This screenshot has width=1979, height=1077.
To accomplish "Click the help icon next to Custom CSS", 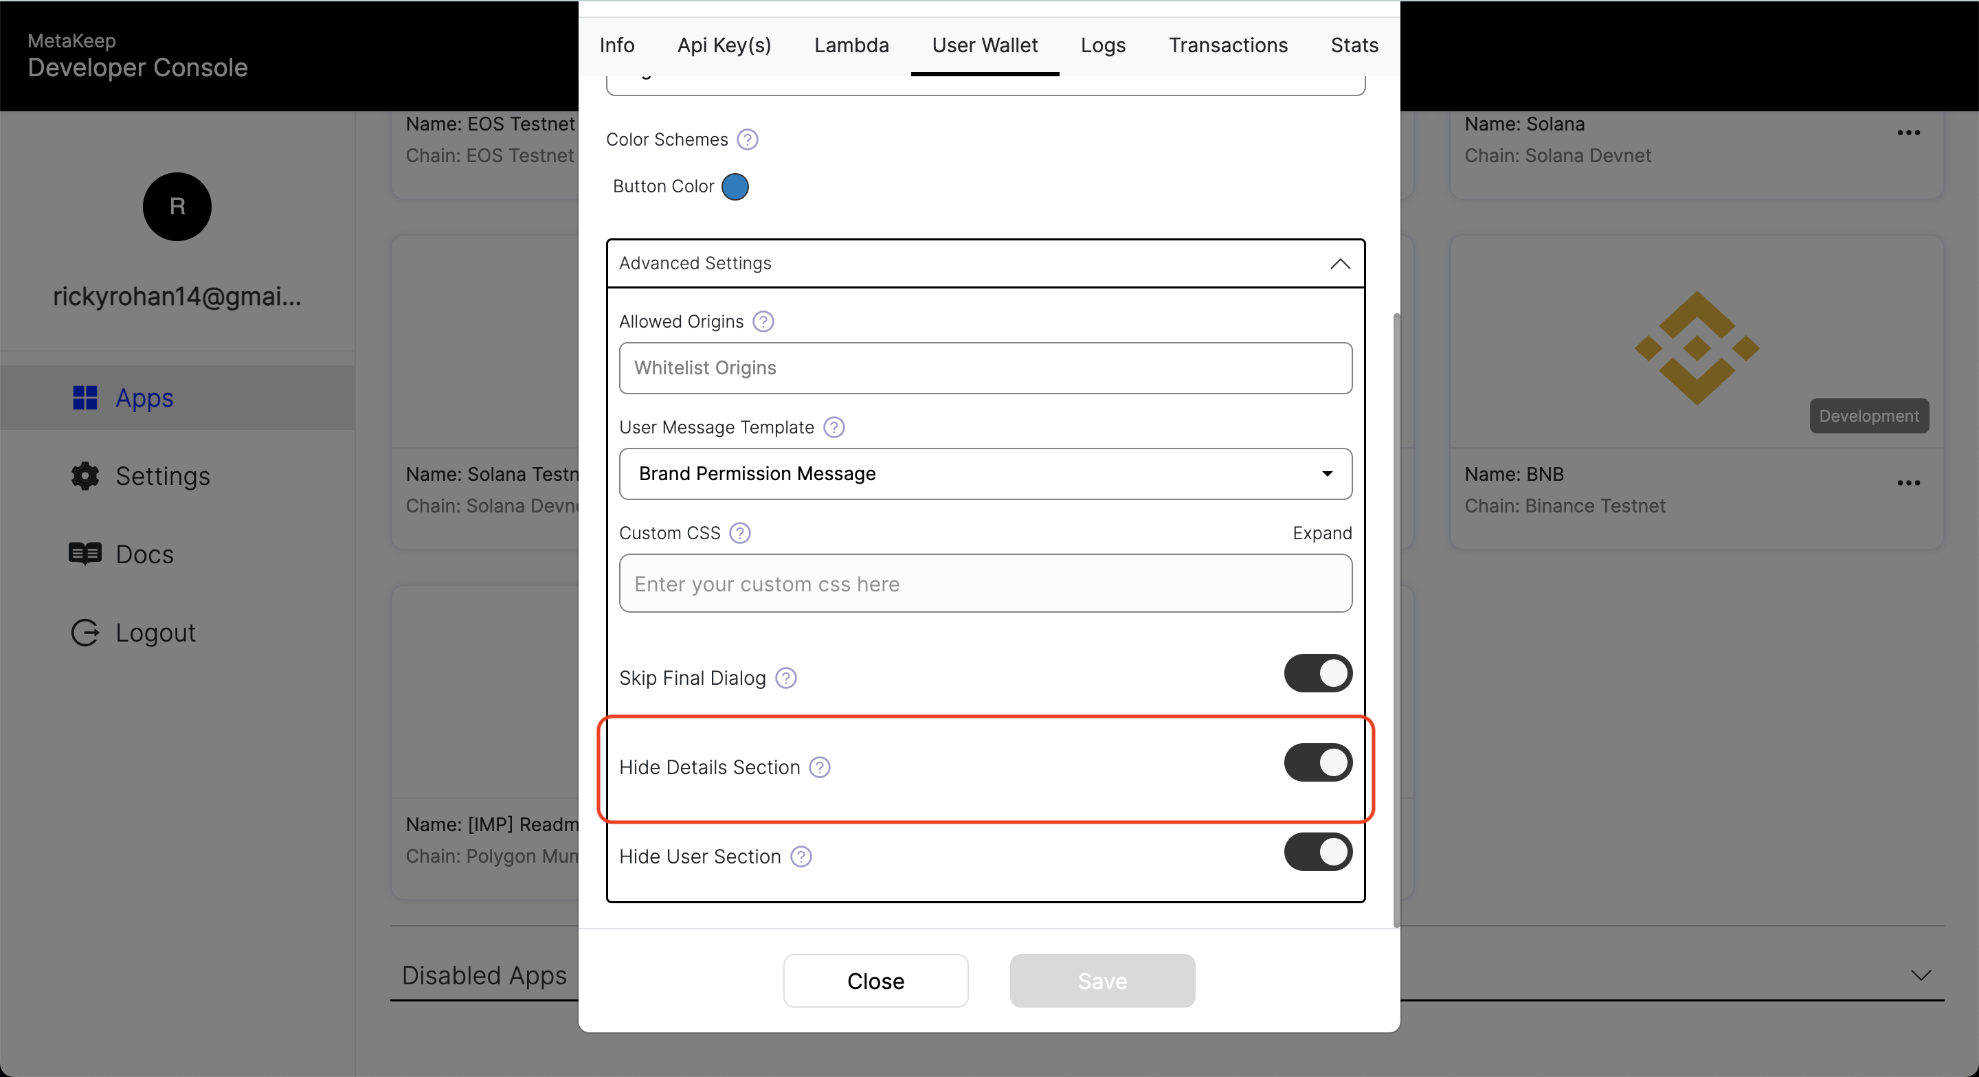I will (x=740, y=532).
